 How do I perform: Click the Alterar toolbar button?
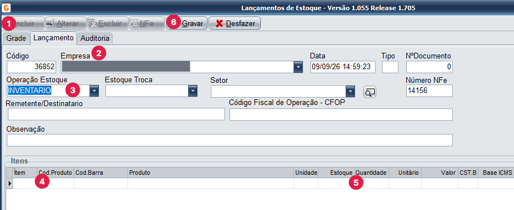(66, 24)
